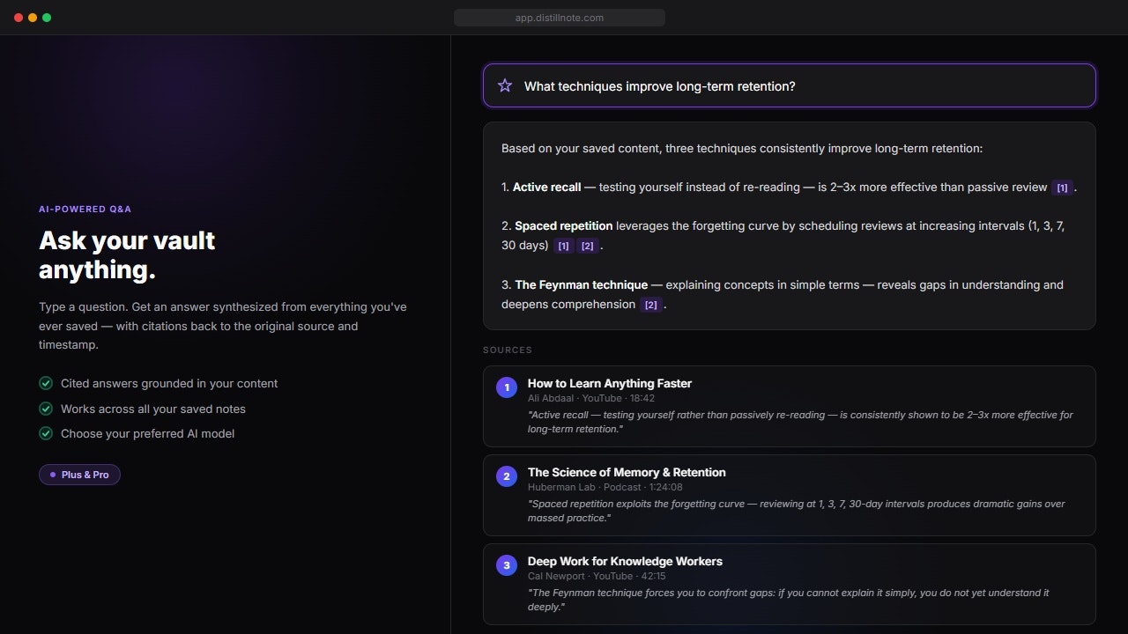Click the green window maximize button
The image size is (1128, 634).
pos(47,18)
